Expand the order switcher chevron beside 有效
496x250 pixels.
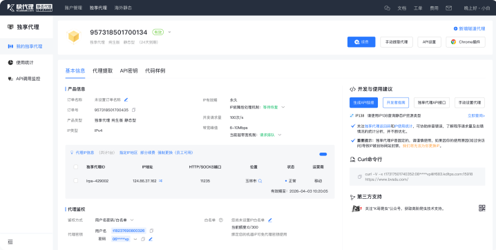[169, 32]
